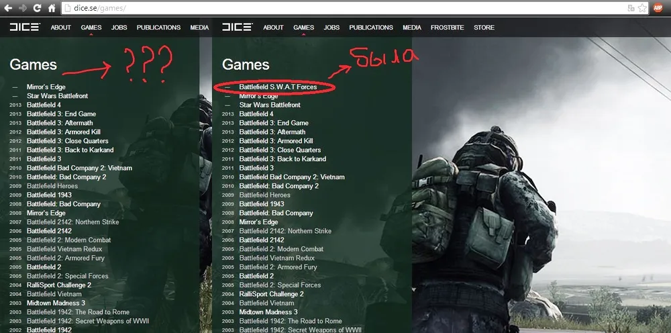Open Battlefield 4 in the right games list

click(x=256, y=114)
